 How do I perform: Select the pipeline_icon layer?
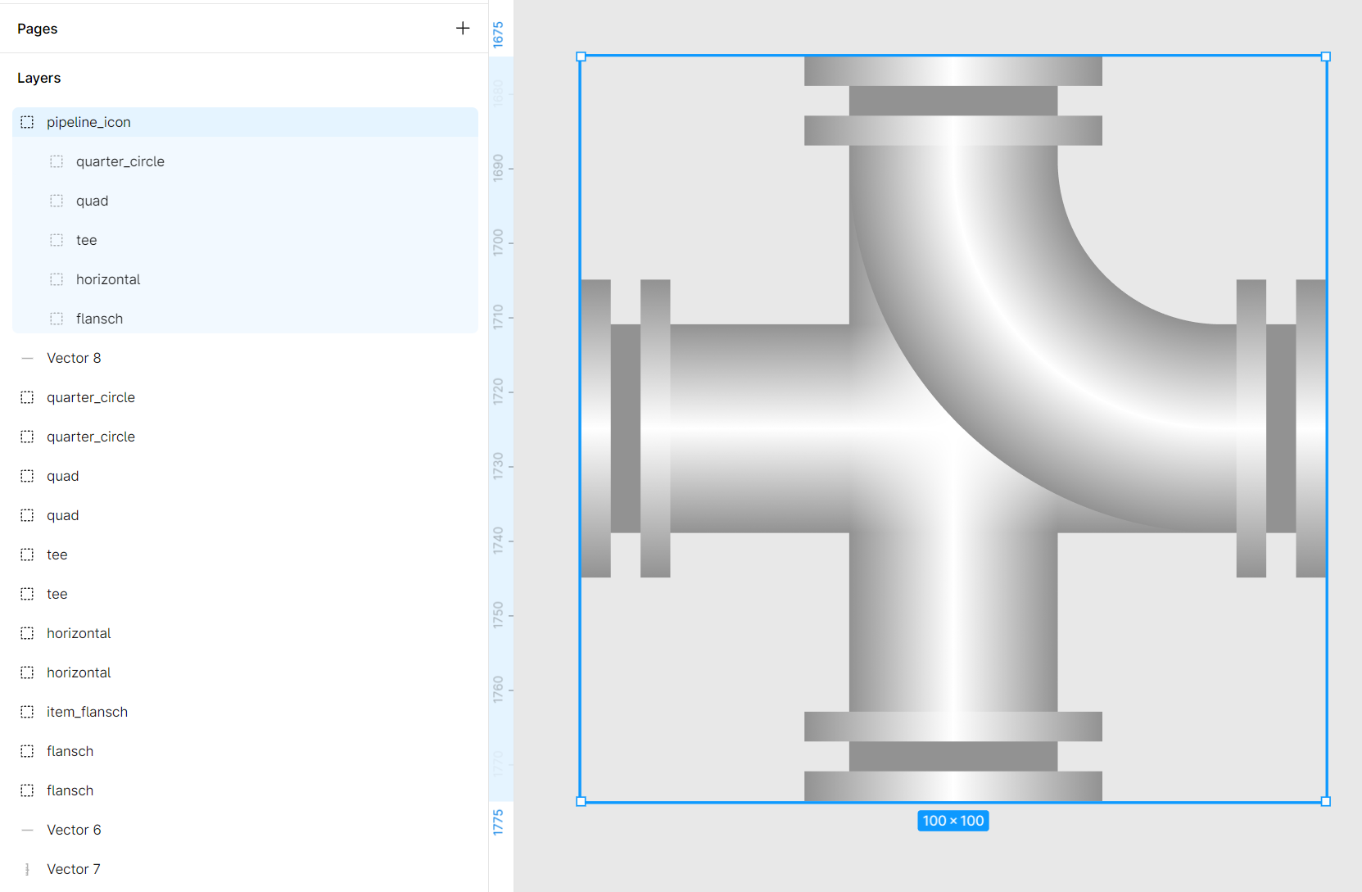coord(88,122)
